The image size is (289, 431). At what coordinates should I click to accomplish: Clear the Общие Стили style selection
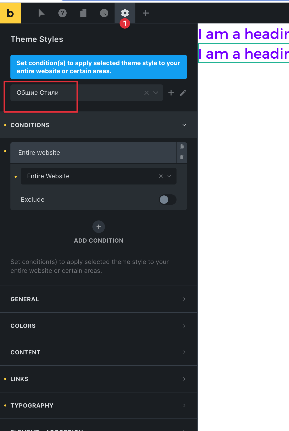(147, 93)
